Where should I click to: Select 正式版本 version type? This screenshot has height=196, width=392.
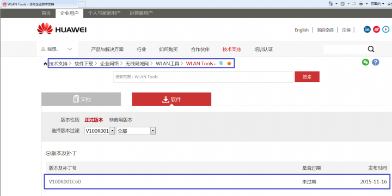94,120
